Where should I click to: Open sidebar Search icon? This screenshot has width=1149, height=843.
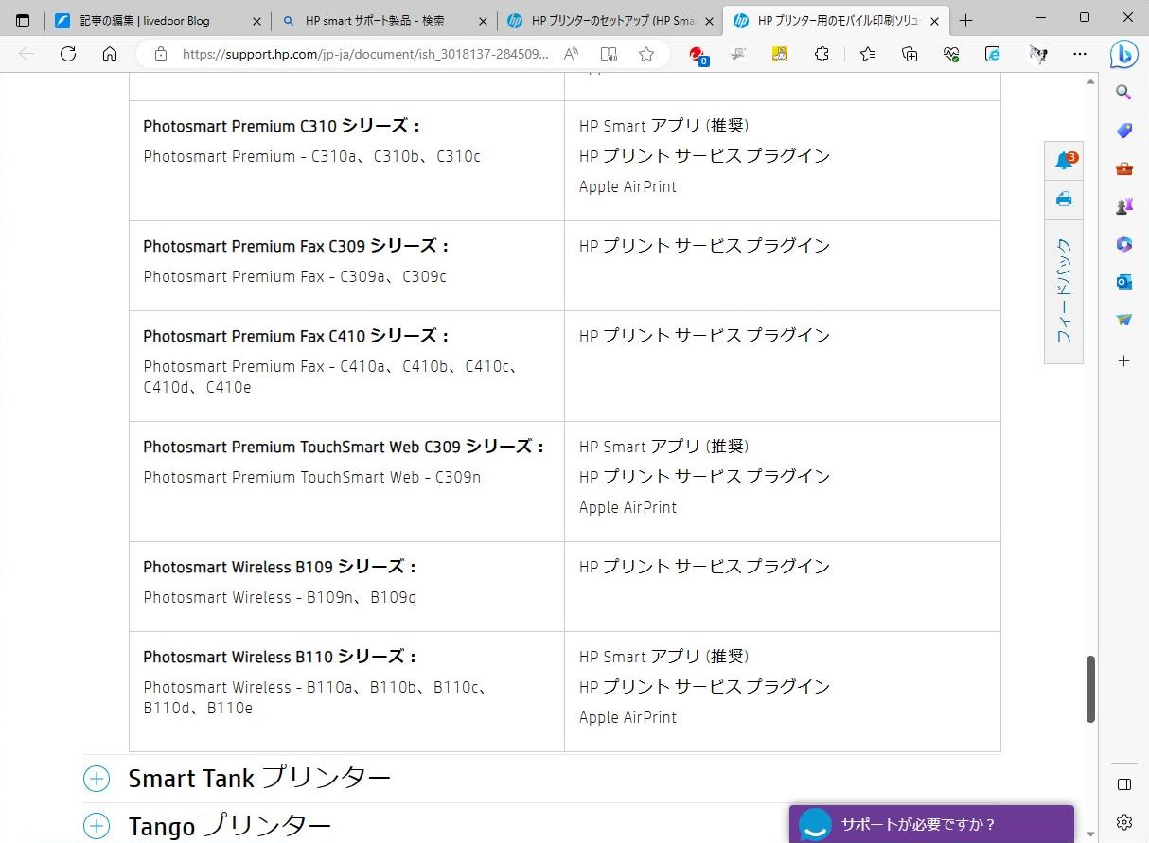[x=1124, y=92]
